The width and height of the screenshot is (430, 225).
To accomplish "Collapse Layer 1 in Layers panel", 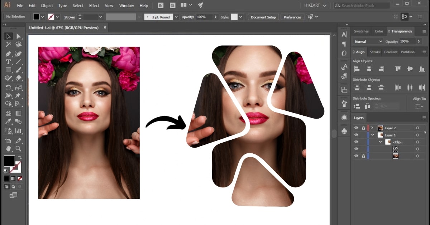I will pos(373,135).
